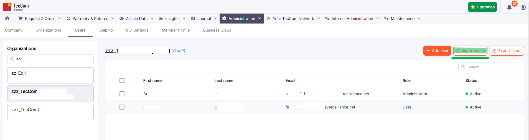Image resolution: width=529 pixels, height=140 pixels.
Task: Switch to the Company tab
Action: pos(14,30)
